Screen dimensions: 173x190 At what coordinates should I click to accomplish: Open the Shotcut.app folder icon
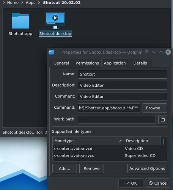tap(20, 21)
